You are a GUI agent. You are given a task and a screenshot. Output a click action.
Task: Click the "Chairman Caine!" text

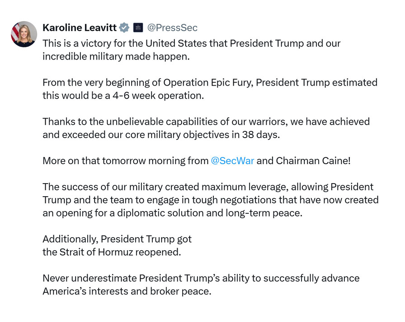313,161
